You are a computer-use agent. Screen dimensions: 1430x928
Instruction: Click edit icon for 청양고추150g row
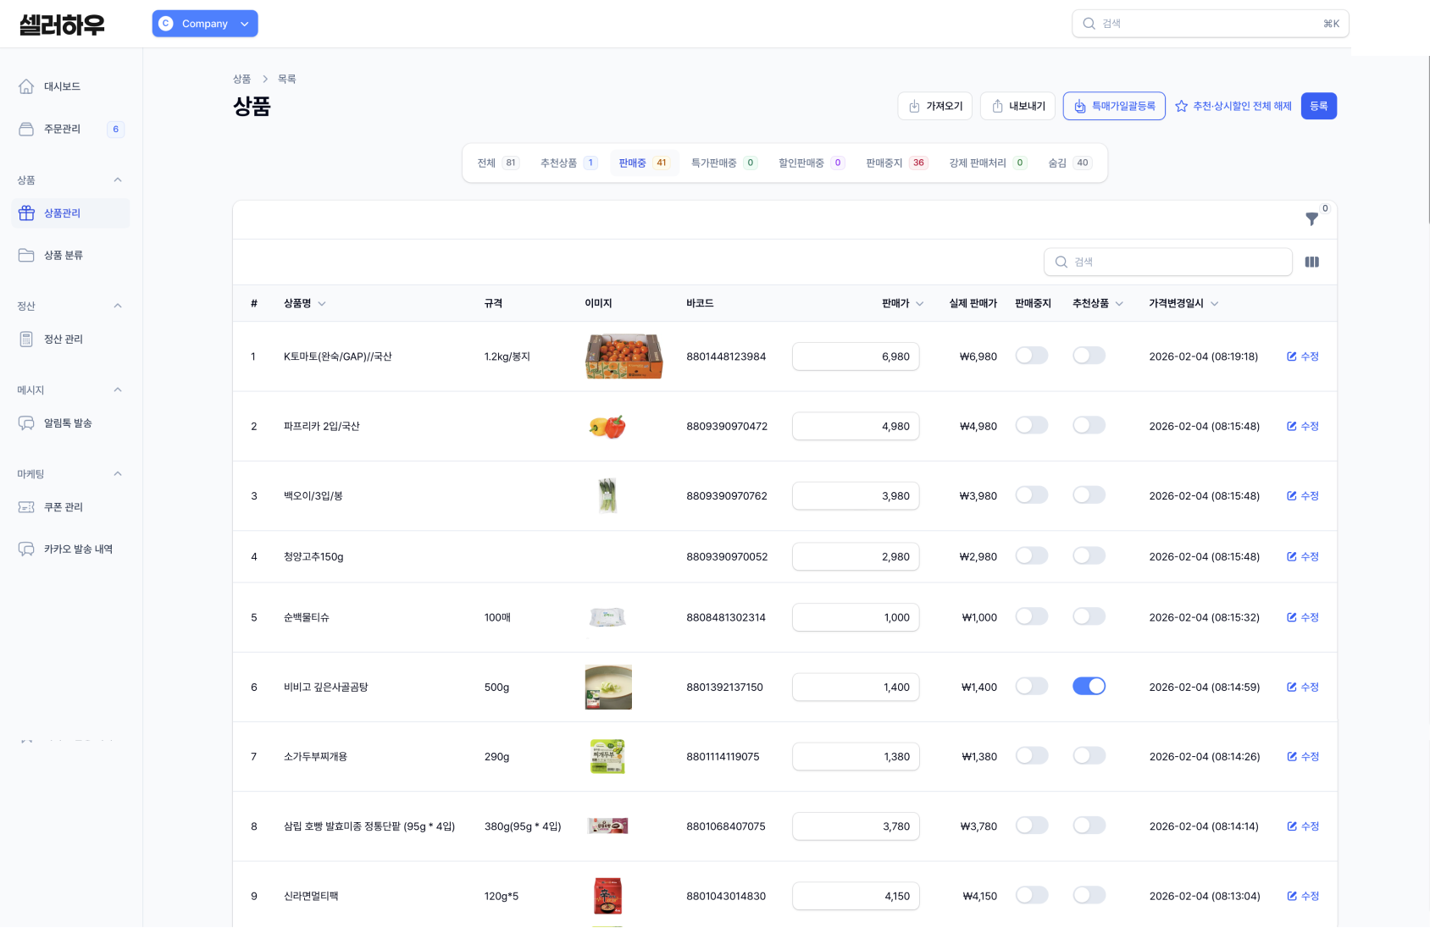pyautogui.click(x=1292, y=556)
